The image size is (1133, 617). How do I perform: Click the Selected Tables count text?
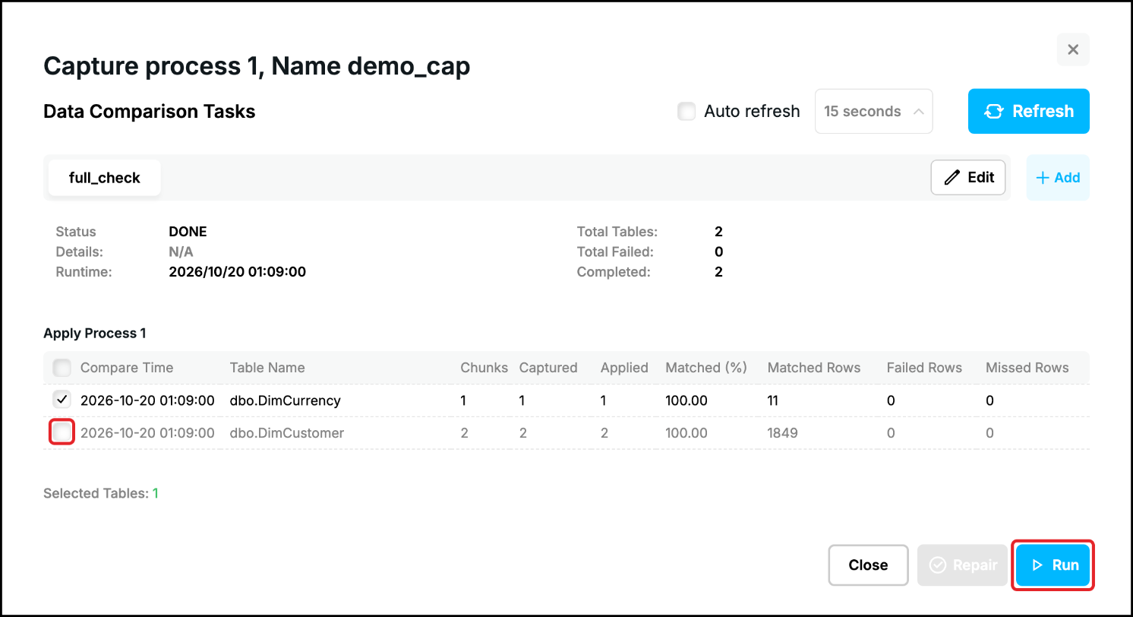coord(101,493)
